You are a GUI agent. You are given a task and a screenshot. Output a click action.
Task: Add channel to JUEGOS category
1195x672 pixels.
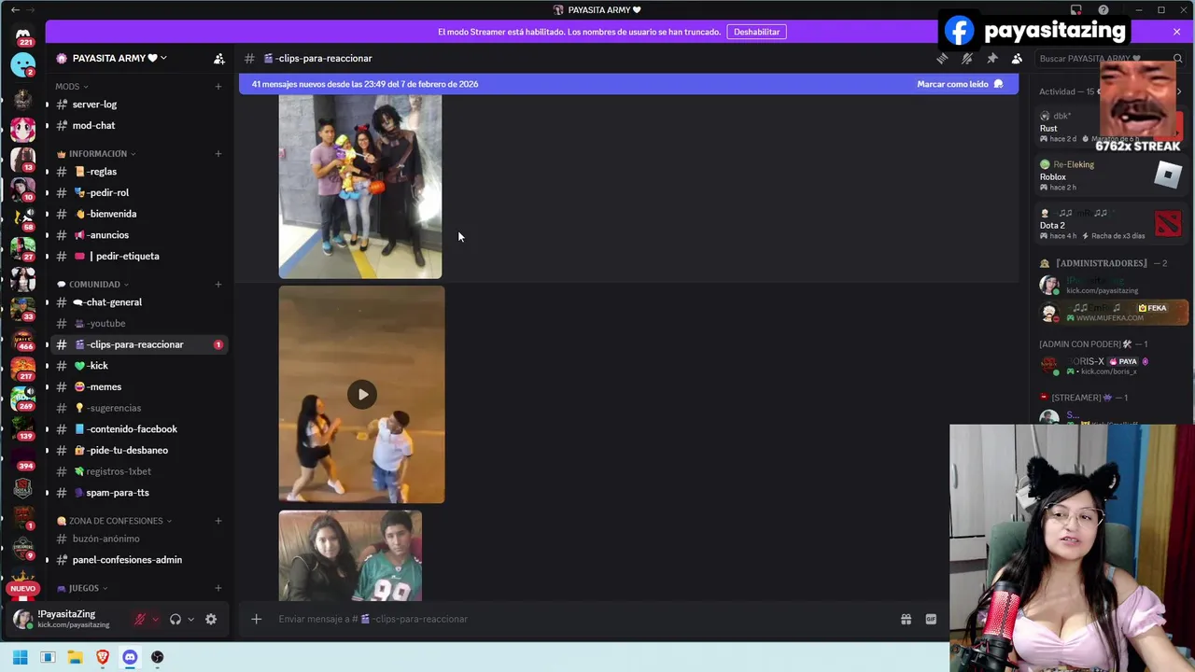pyautogui.click(x=218, y=589)
